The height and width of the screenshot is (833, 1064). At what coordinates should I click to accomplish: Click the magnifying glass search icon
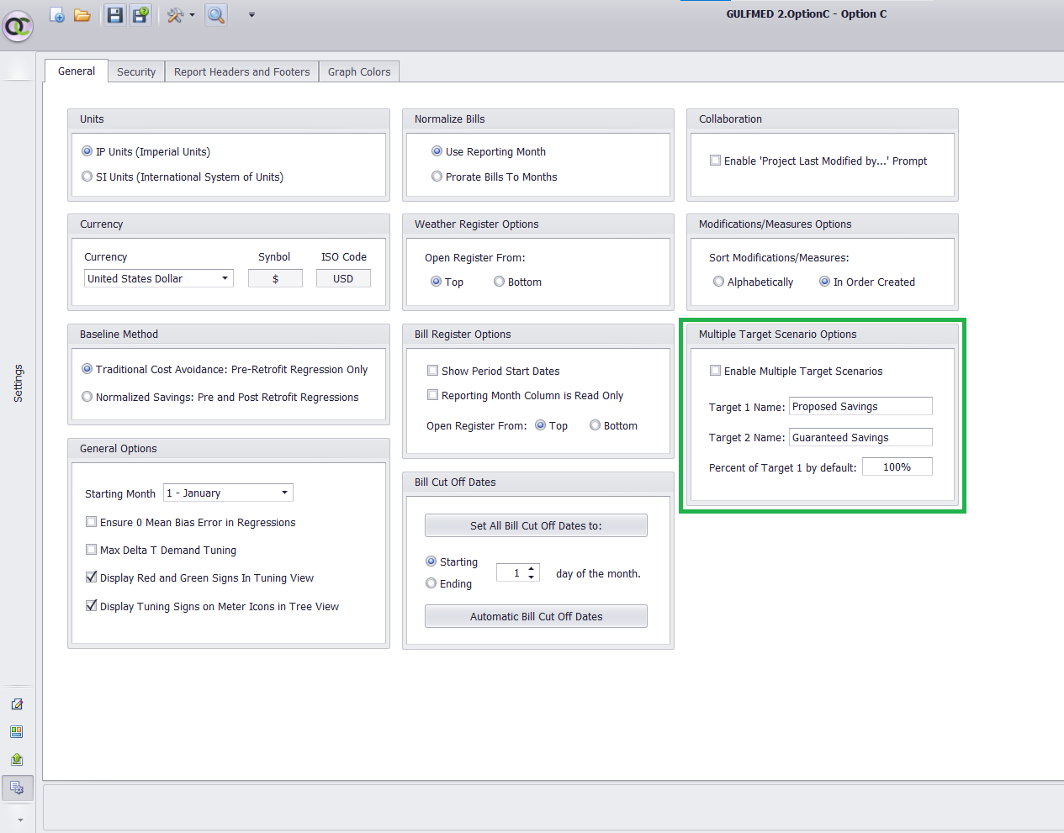coord(216,14)
